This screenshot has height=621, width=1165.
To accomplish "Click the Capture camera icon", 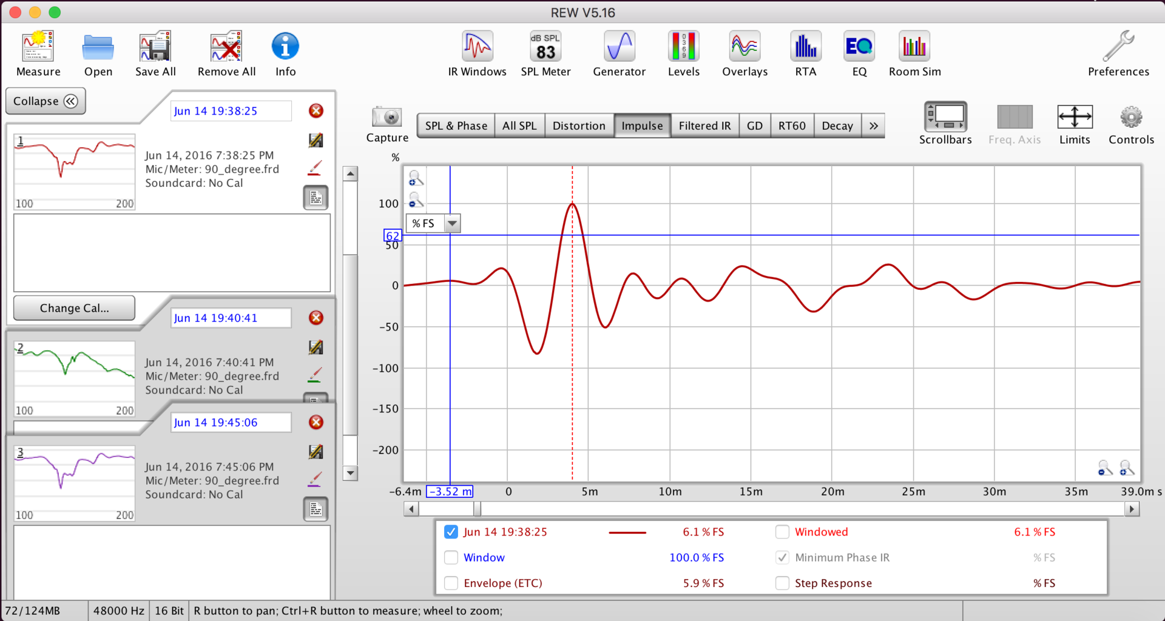I will pos(387,117).
